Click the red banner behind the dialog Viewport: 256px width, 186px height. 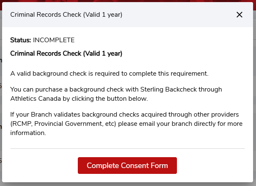pos(125,1)
